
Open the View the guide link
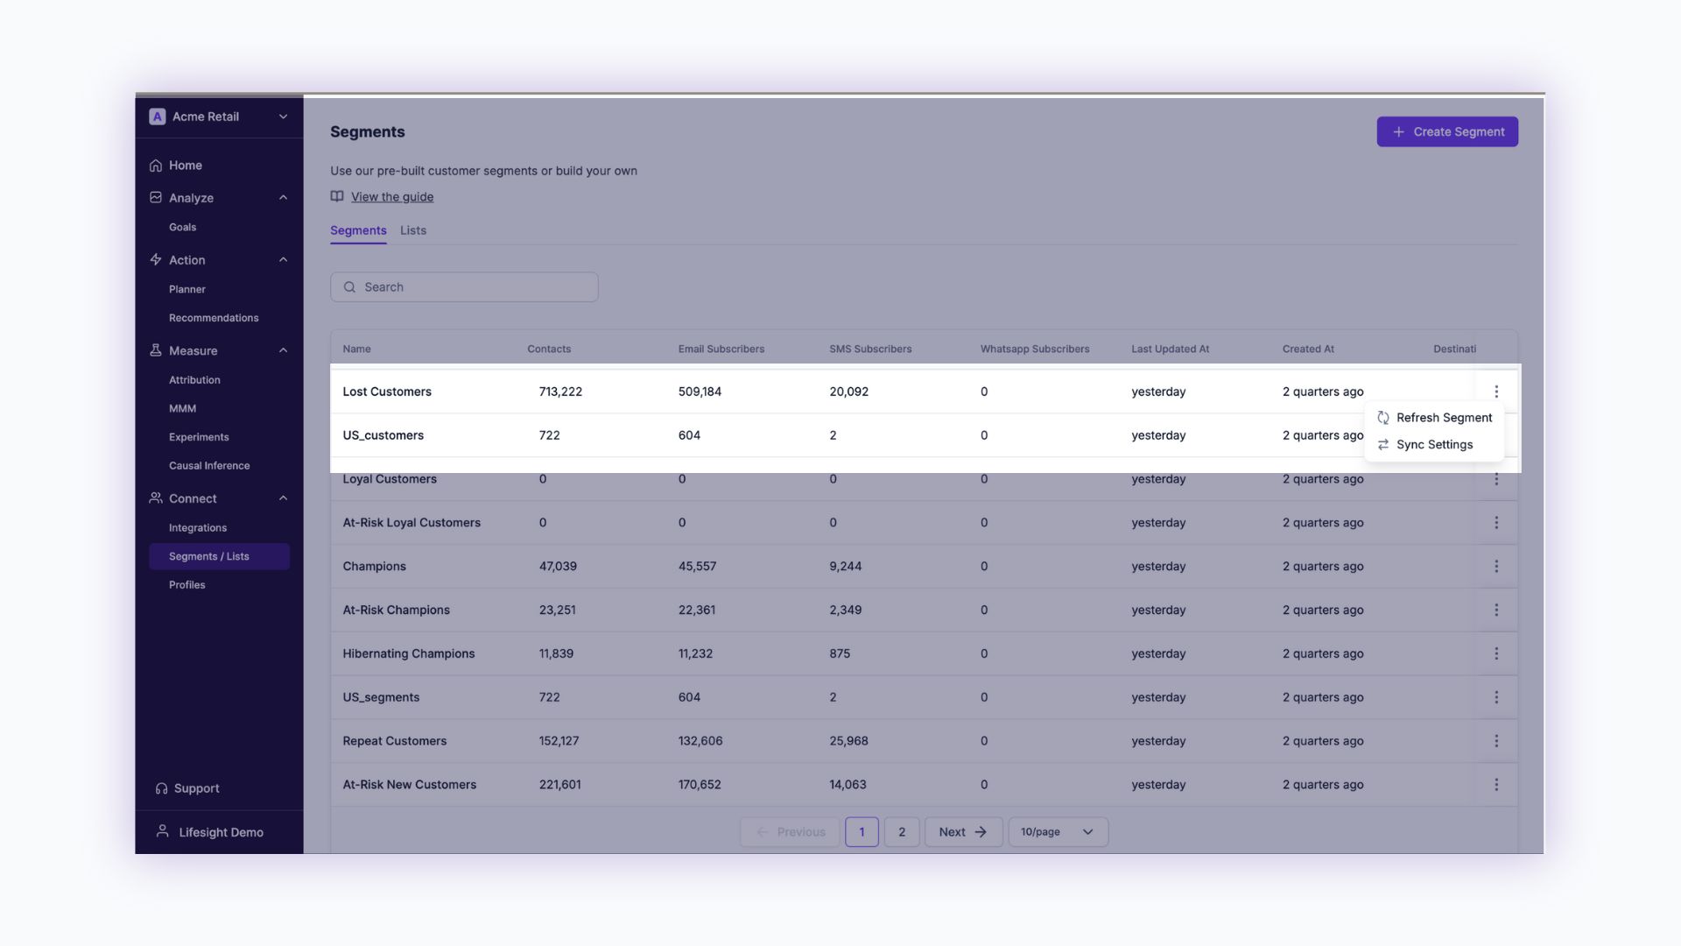[392, 197]
